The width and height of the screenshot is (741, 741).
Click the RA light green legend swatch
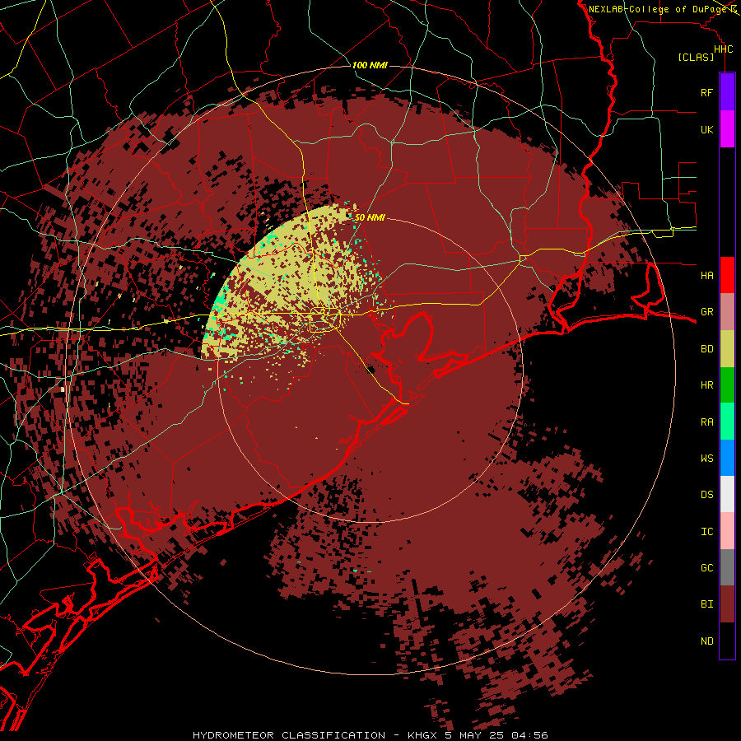(x=727, y=422)
